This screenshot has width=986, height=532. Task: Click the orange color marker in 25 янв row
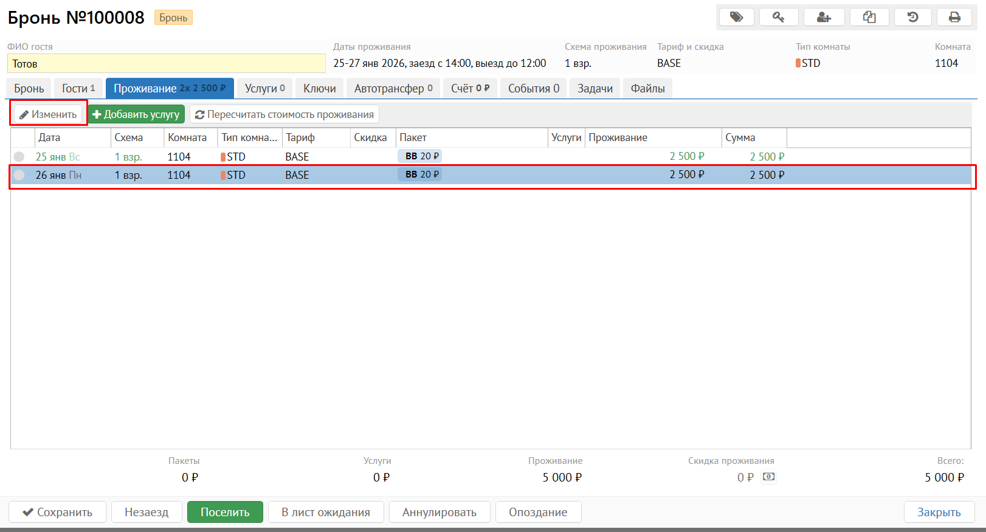coord(223,157)
